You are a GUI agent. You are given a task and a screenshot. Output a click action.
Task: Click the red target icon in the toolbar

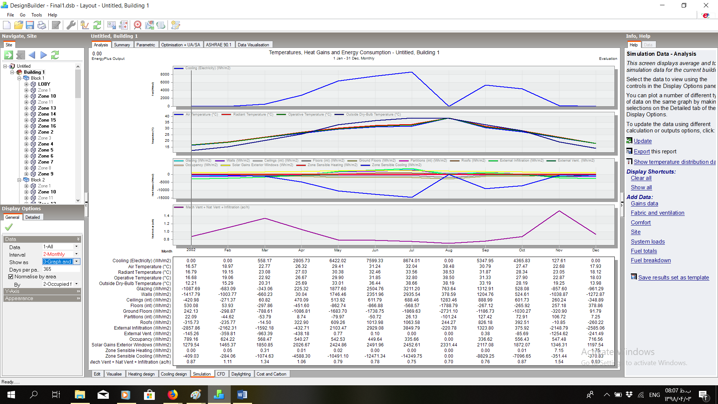coord(138,25)
